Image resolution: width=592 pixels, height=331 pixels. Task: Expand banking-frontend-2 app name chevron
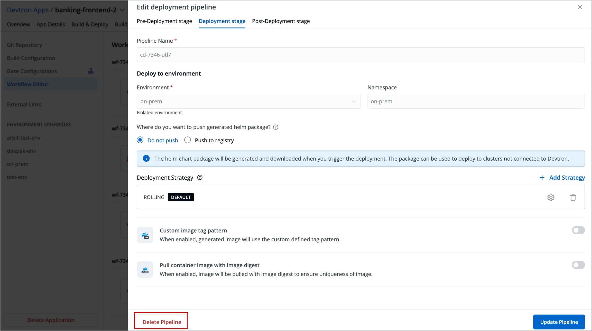[123, 10]
